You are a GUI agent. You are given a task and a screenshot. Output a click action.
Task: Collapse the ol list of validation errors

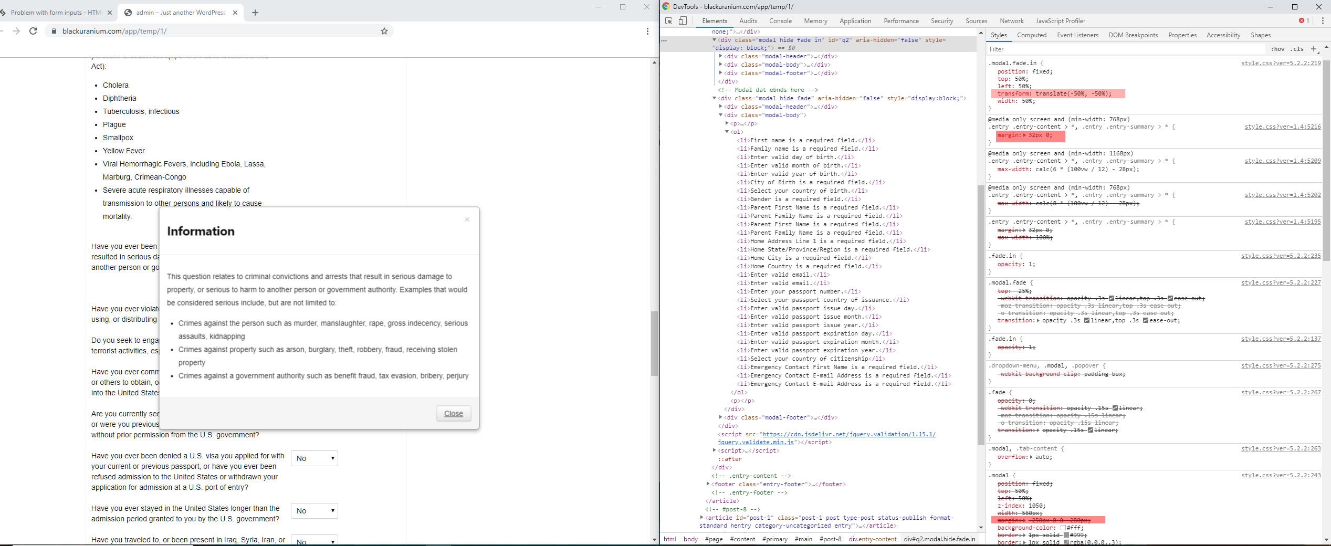[x=727, y=132]
